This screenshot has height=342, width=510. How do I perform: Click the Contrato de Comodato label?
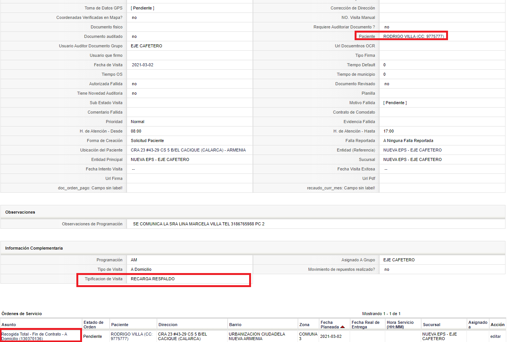click(x=354, y=112)
